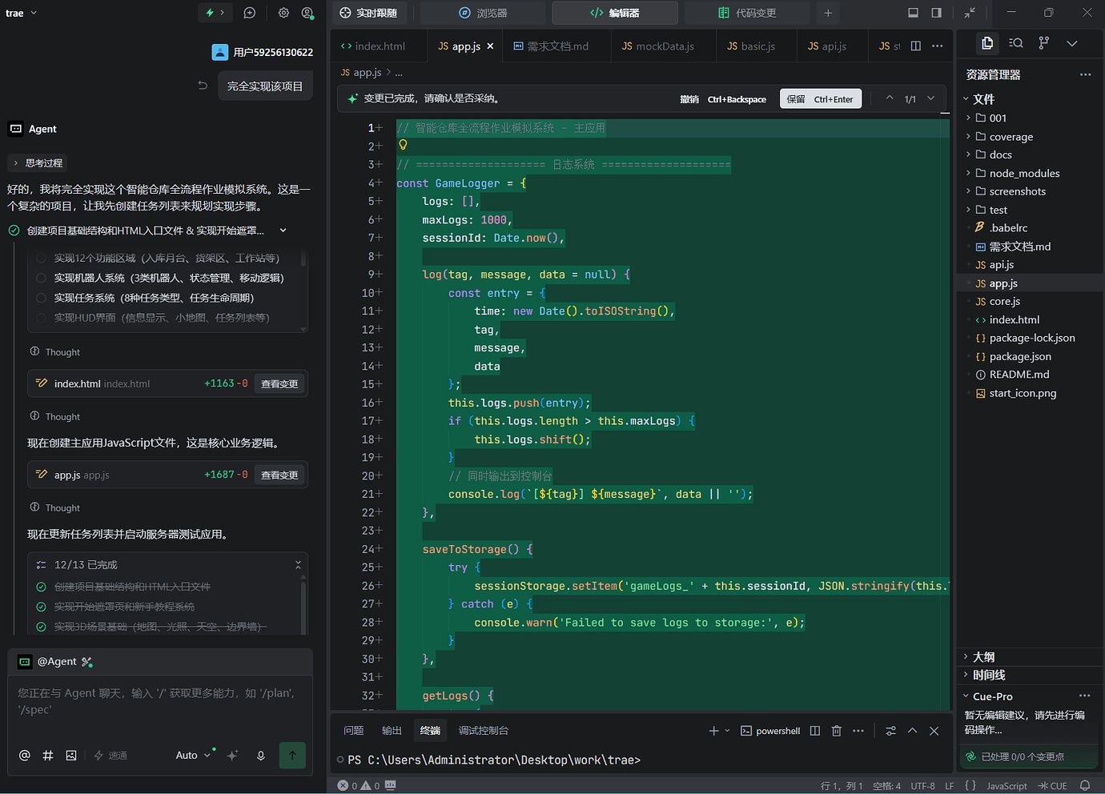Open 需求文档.md in the explorer
This screenshot has height=794, width=1105.
tap(1019, 247)
